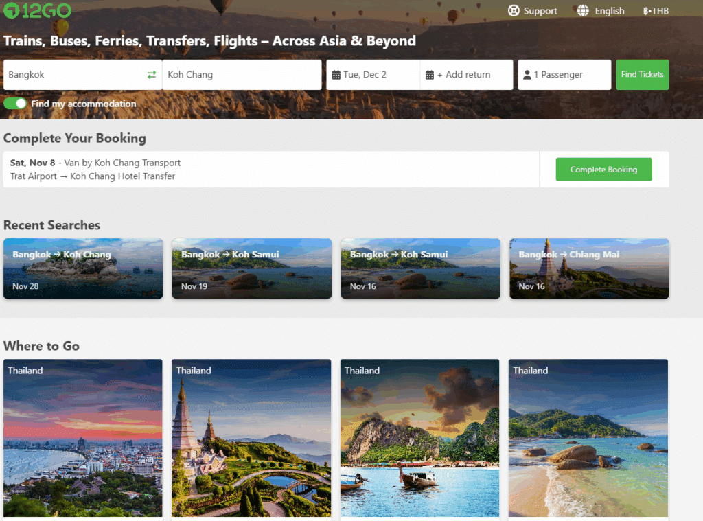
Task: Click the departure date calendar icon
Action: click(336, 75)
